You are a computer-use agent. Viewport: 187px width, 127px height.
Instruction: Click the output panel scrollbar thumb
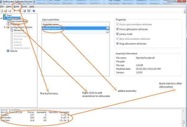(183, 122)
